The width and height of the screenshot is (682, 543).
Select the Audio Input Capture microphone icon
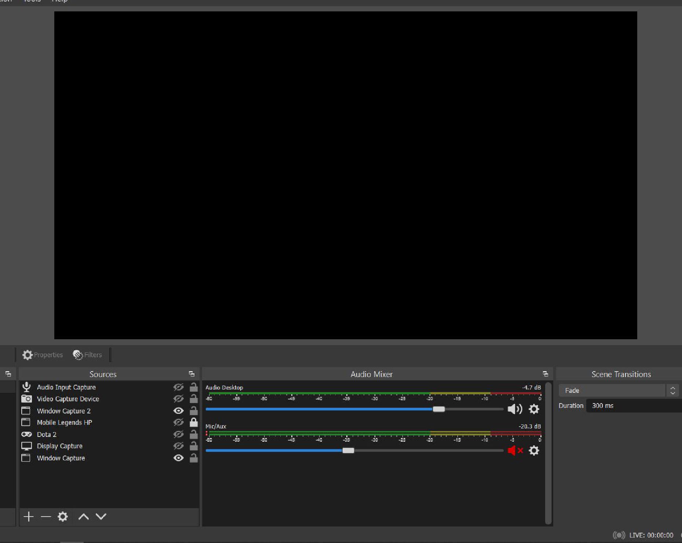(x=26, y=387)
